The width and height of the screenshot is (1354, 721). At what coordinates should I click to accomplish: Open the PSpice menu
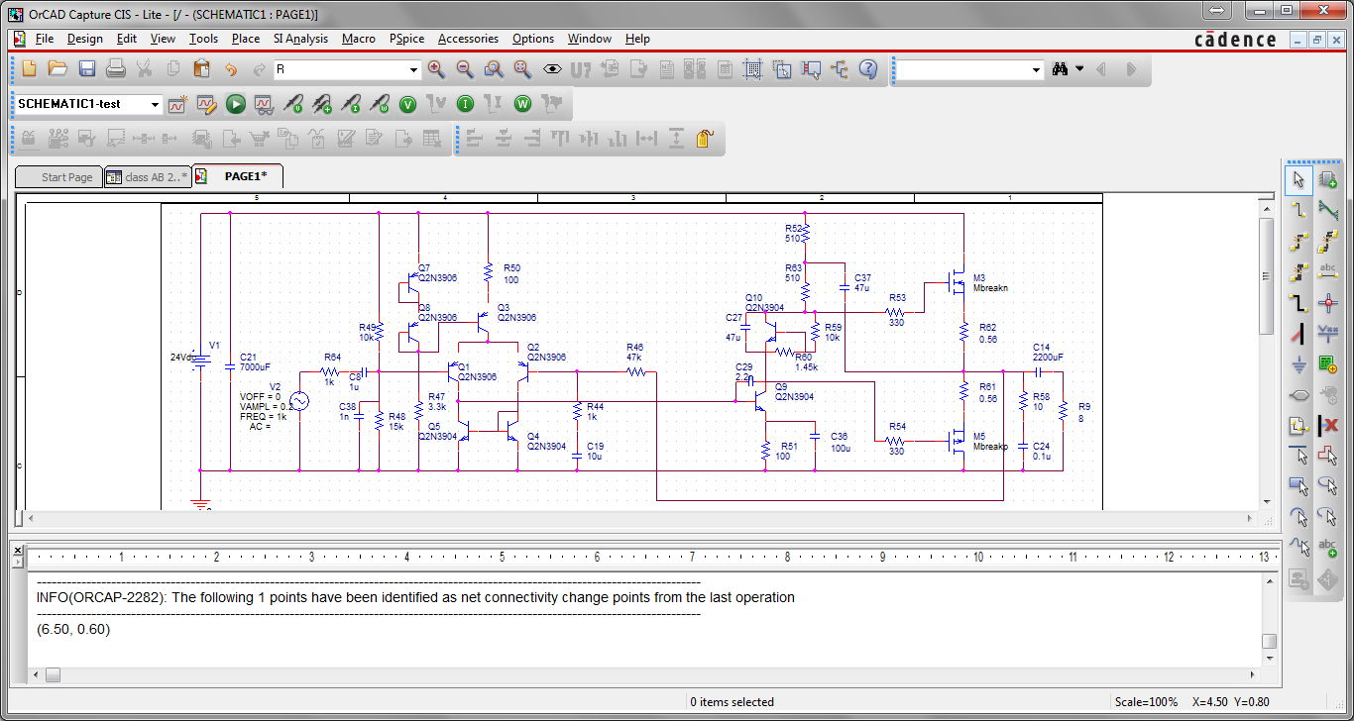(406, 39)
